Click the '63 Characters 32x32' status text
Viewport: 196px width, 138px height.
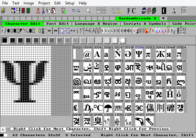click(36, 135)
